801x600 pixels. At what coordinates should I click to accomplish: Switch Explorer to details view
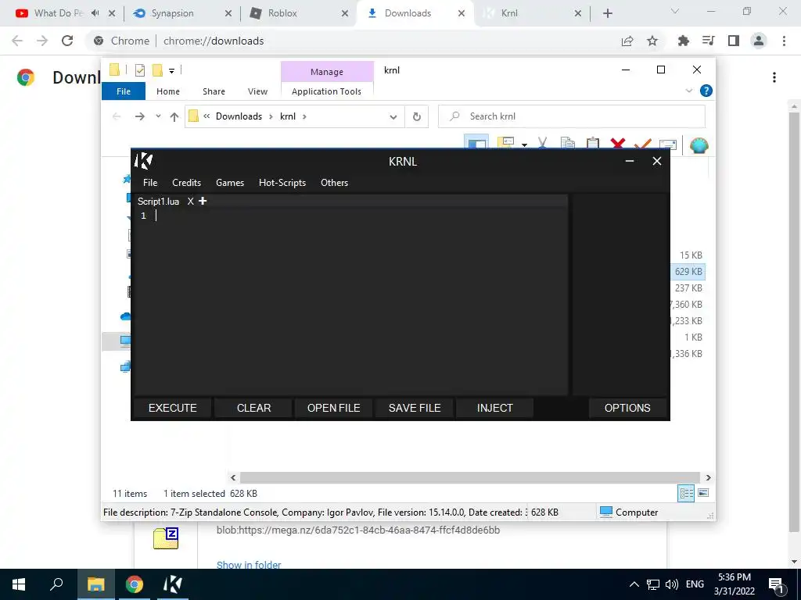(686, 493)
